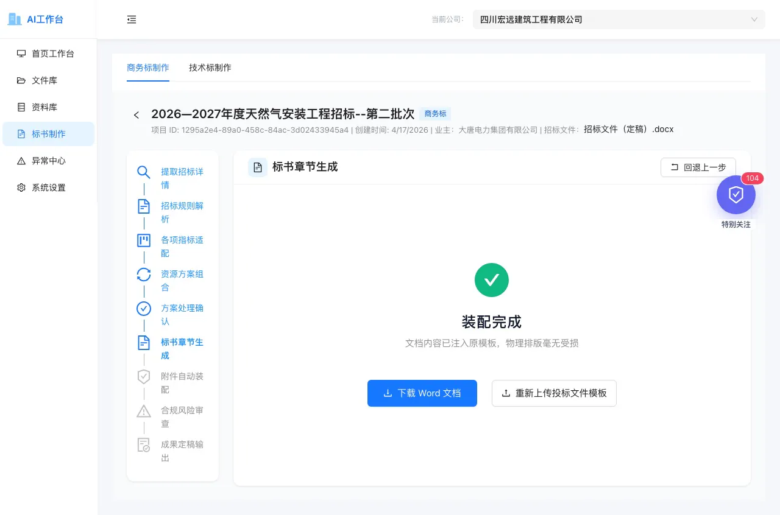Go back using the left arrow by project title
Screen dimensions: 780x515
tap(136, 115)
